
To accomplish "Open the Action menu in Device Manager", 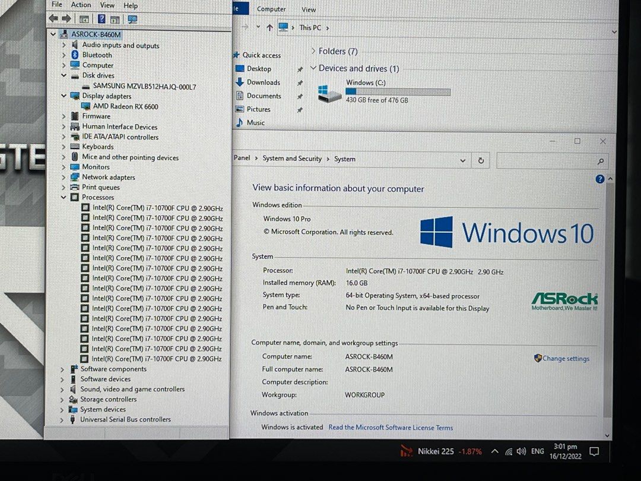I will pos(81,5).
